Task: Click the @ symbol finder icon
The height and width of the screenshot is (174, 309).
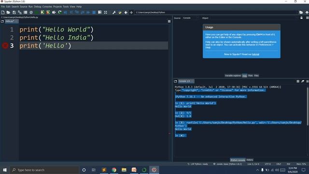Action: click(31, 13)
